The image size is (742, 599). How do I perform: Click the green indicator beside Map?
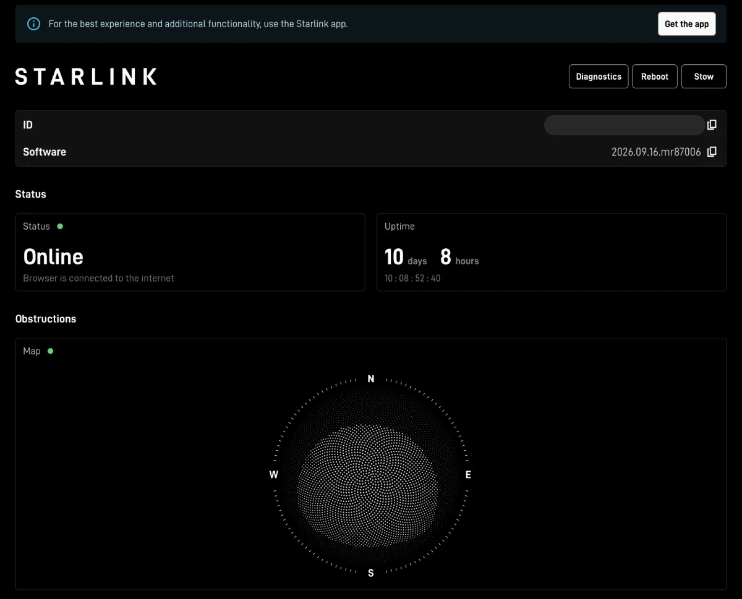[x=50, y=351]
